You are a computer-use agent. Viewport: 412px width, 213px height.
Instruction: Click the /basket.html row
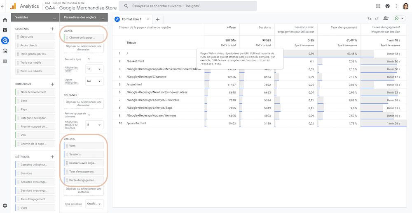pos(260,61)
